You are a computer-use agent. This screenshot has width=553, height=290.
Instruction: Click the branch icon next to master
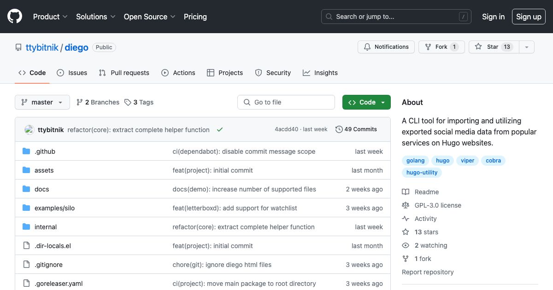tap(25, 102)
